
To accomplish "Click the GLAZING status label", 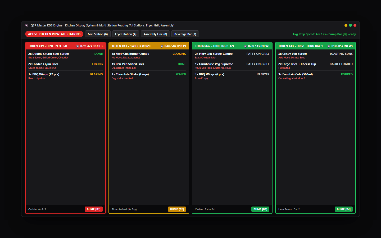I will click(x=96, y=74).
